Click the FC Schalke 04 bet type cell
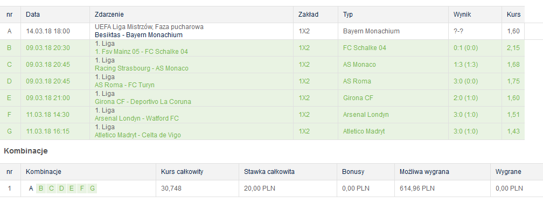This screenshot has height=203, width=543. (x=365, y=48)
